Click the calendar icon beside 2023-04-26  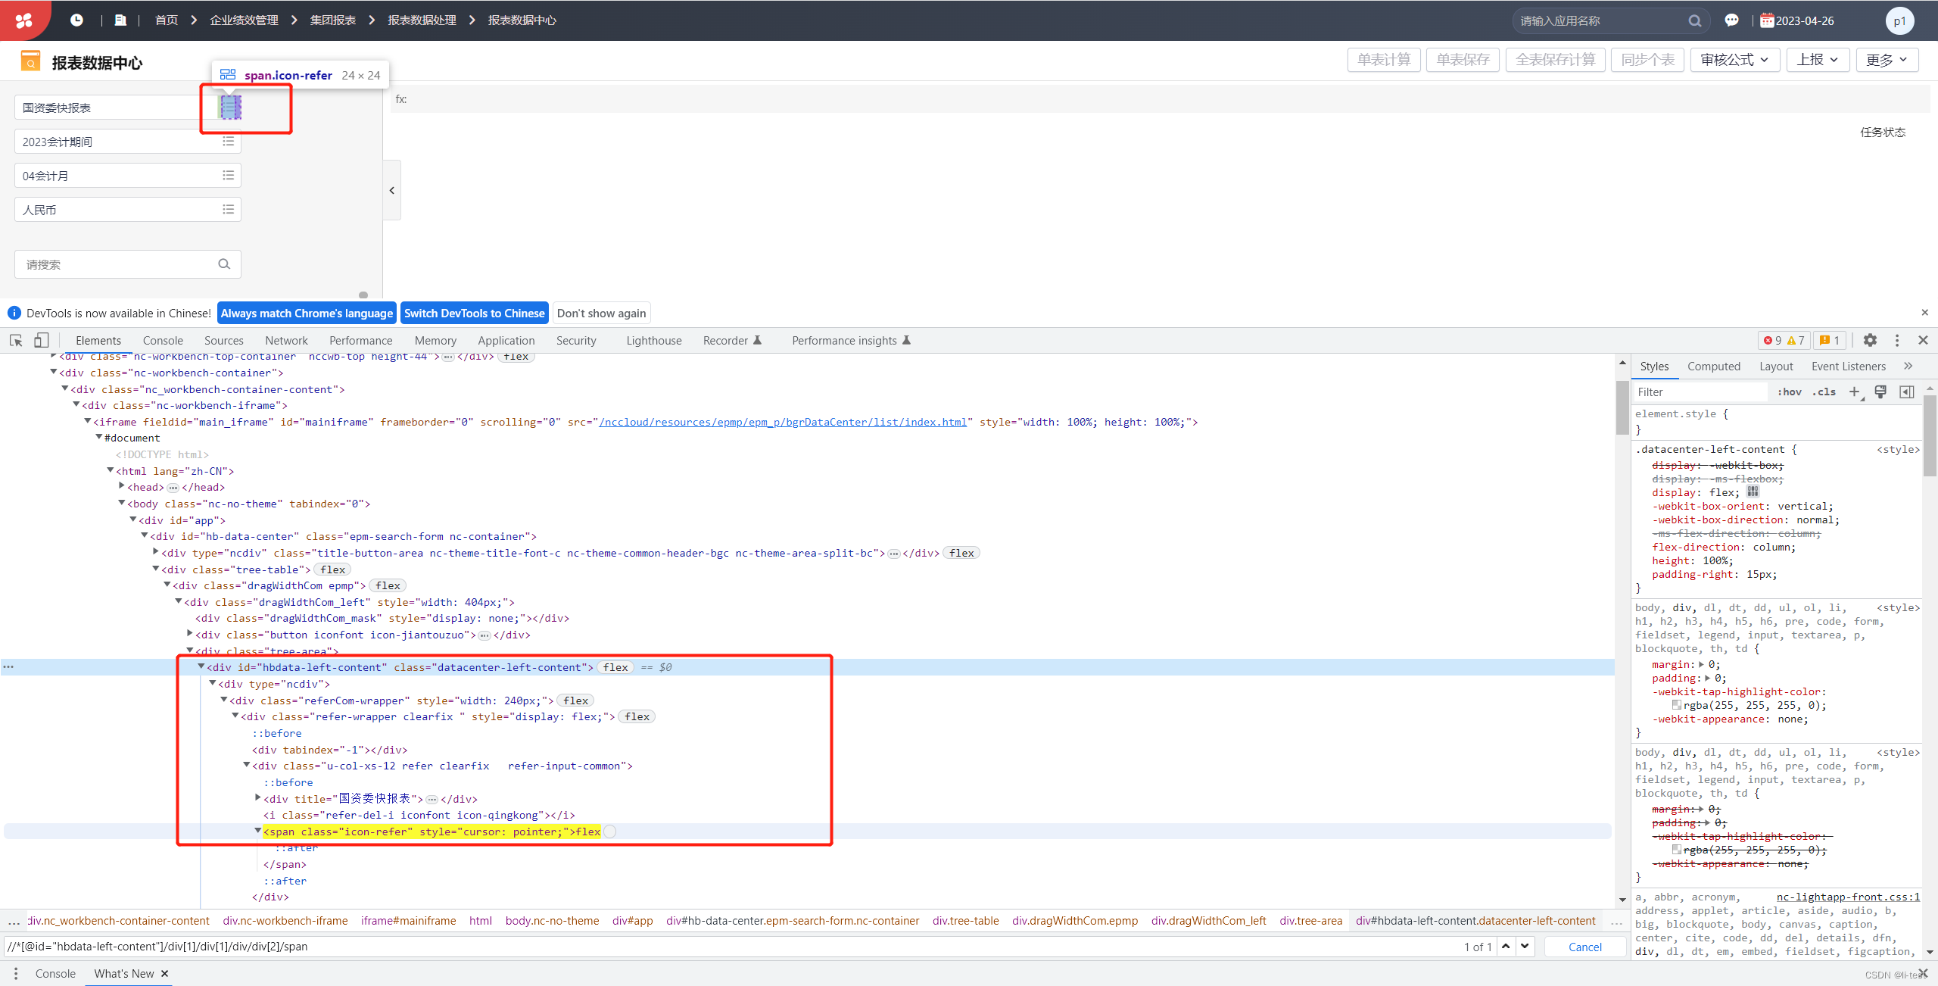(x=1767, y=20)
